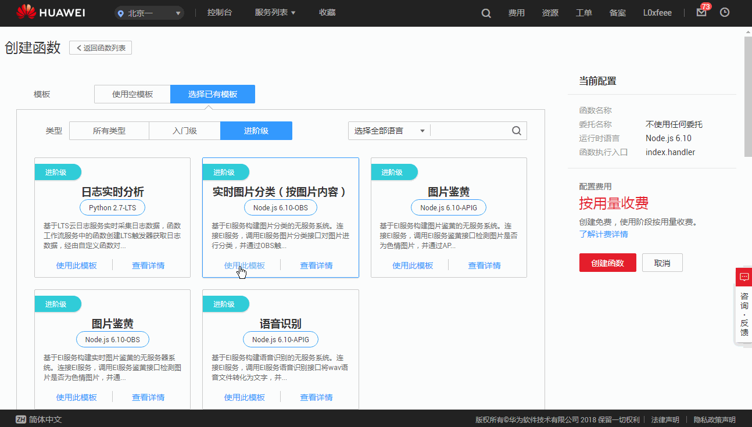The height and width of the screenshot is (427, 752).
Task: Open the magnifier icon in the template search box
Action: pyautogui.click(x=516, y=130)
